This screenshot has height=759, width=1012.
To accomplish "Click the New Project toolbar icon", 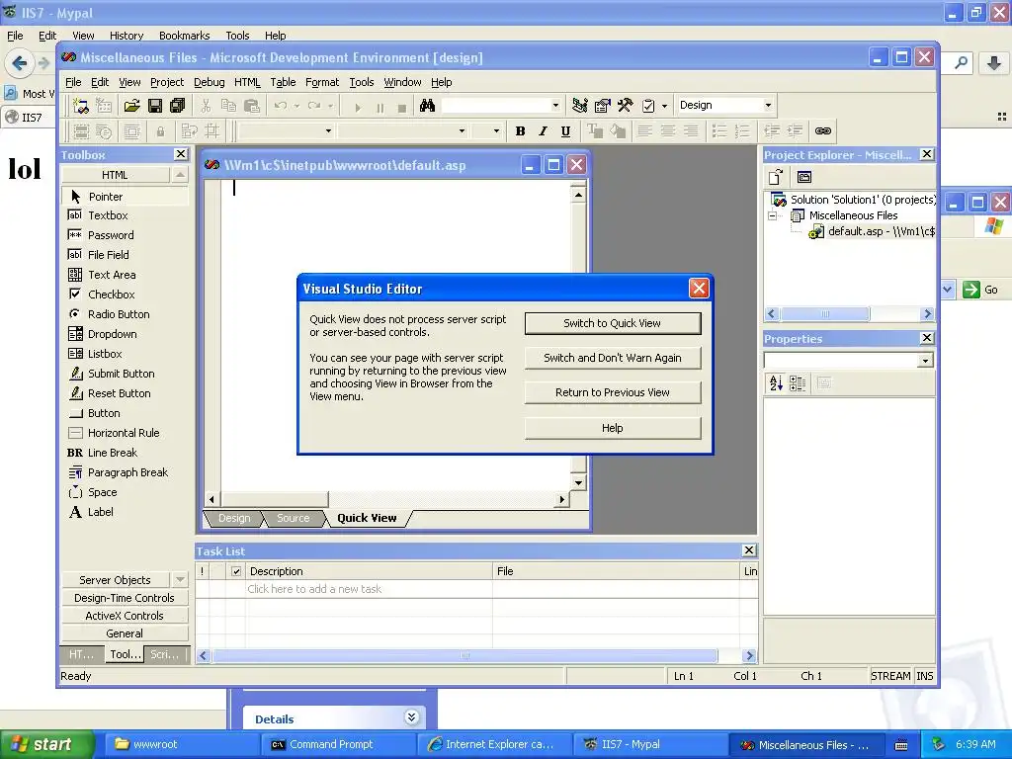I will tap(81, 106).
